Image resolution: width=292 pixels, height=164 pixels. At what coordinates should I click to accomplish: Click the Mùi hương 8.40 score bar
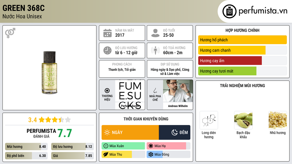pyautogui.click(x=27, y=147)
